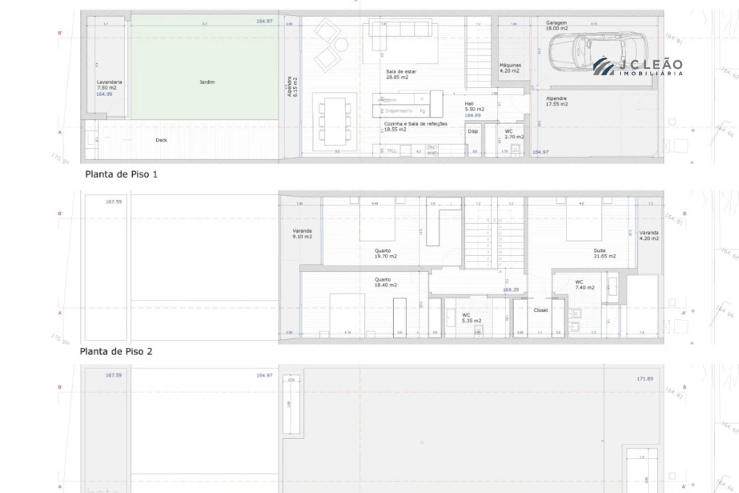Click the bed symbol in the Suite
The height and width of the screenshot is (493, 739).
click(x=584, y=219)
